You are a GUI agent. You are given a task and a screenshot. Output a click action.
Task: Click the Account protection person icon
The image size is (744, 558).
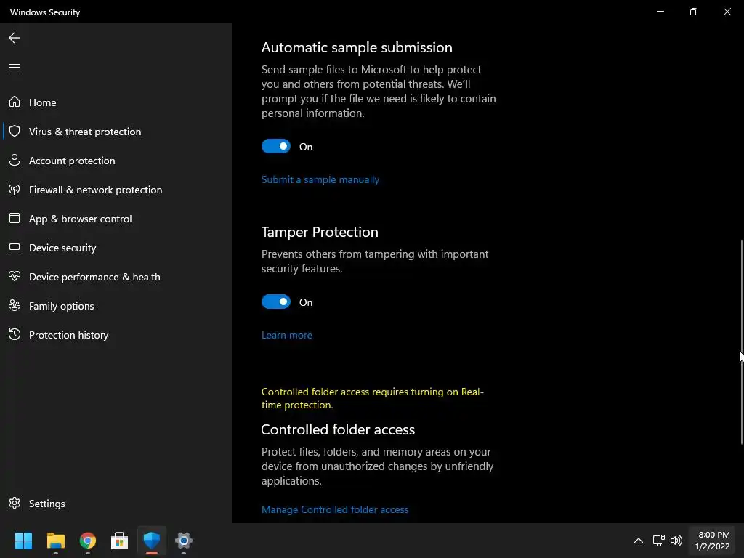[x=15, y=160]
